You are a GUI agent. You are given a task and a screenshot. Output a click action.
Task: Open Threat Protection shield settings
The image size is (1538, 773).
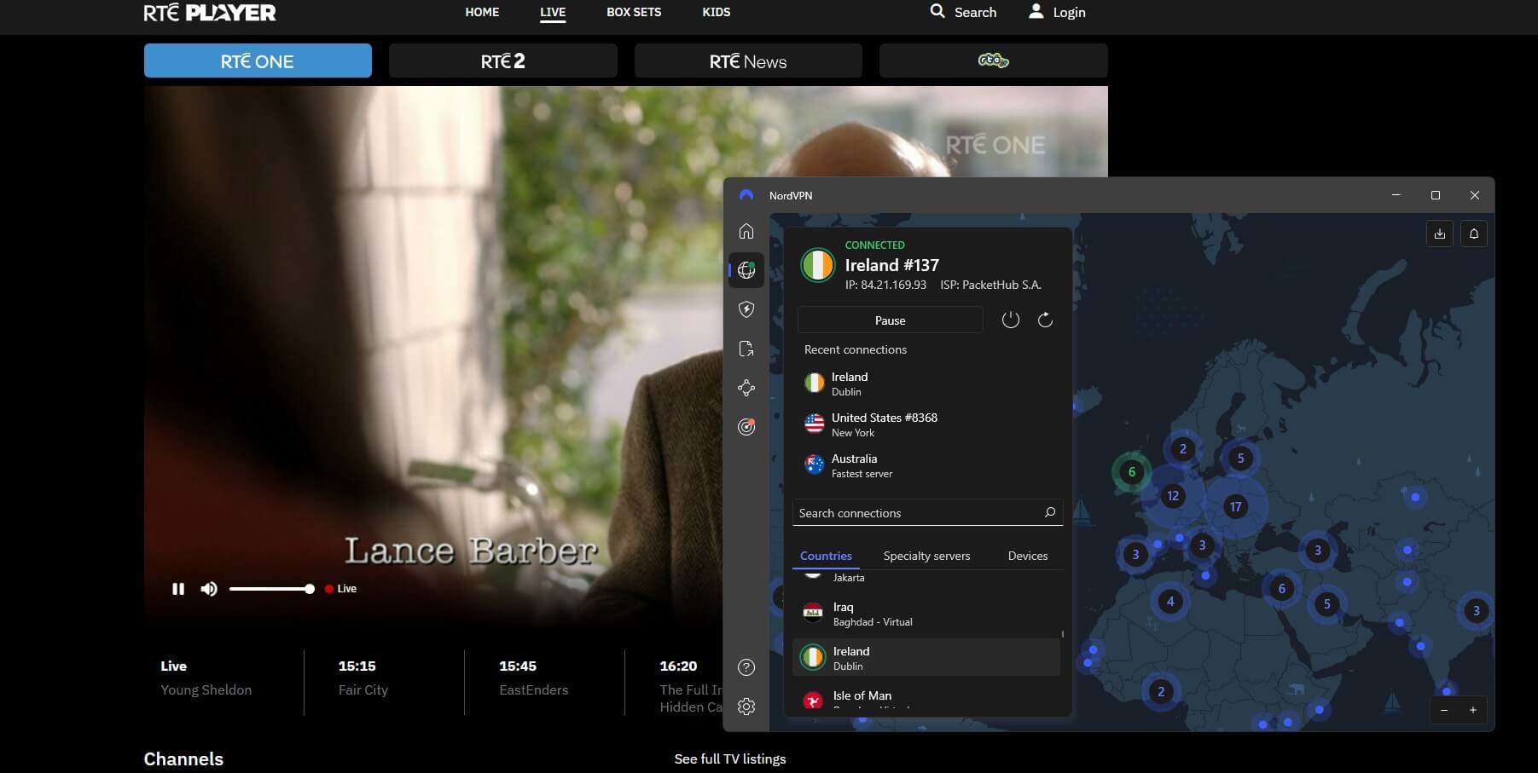click(x=746, y=309)
